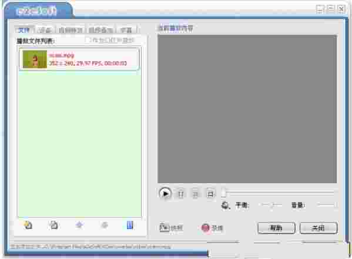The width and height of the screenshot is (352, 259).
Task: Adjust the 音量 volume slider
Action: coord(327,205)
